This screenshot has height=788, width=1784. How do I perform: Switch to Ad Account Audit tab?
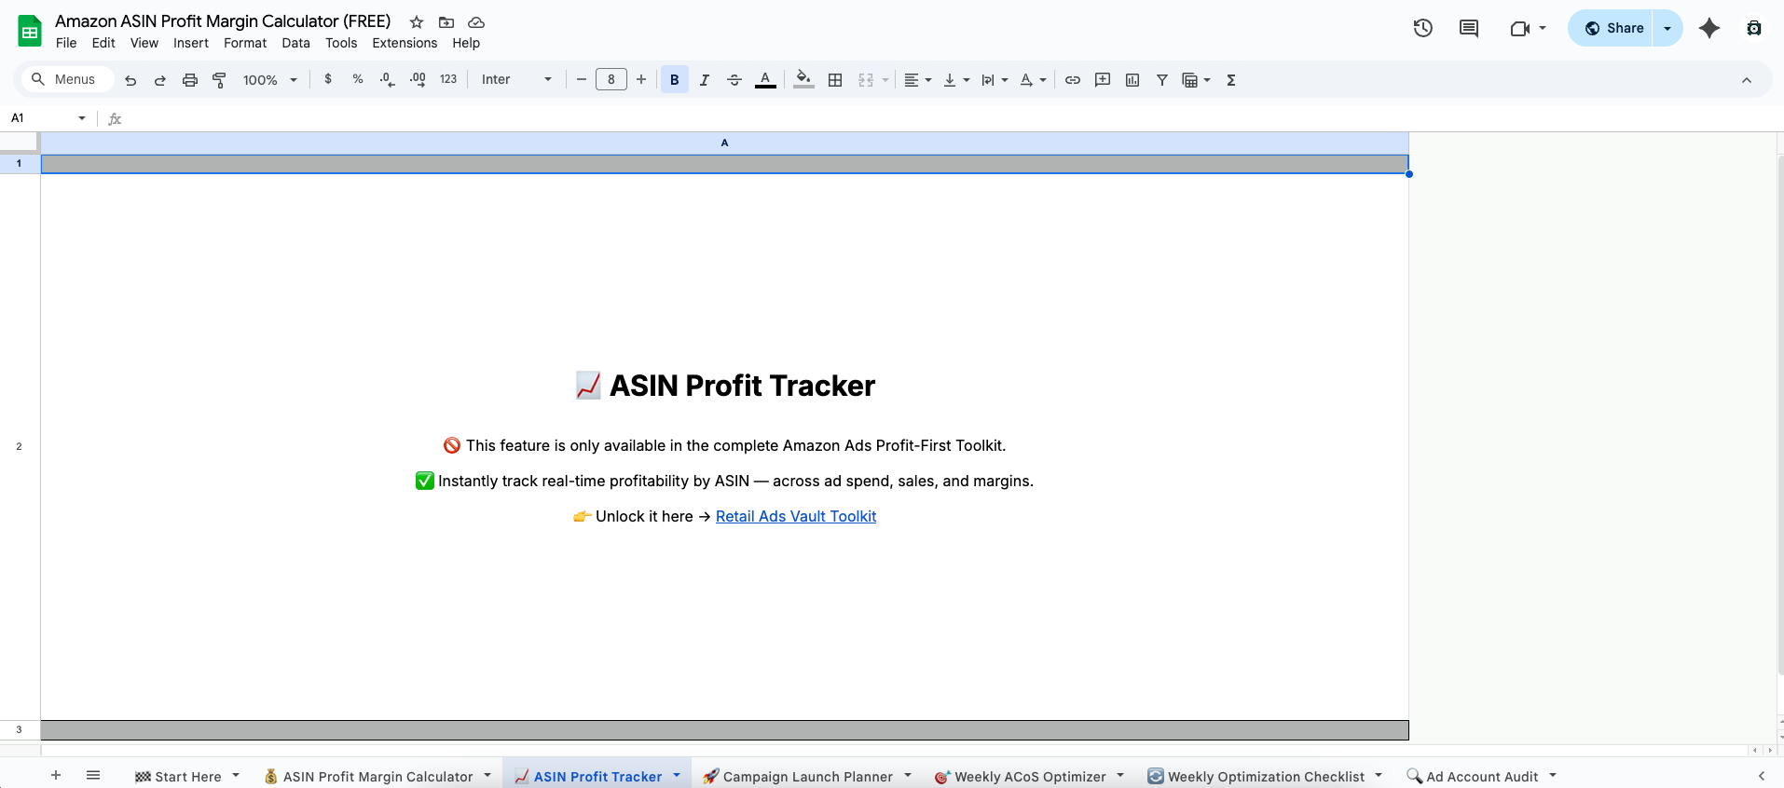click(x=1482, y=777)
